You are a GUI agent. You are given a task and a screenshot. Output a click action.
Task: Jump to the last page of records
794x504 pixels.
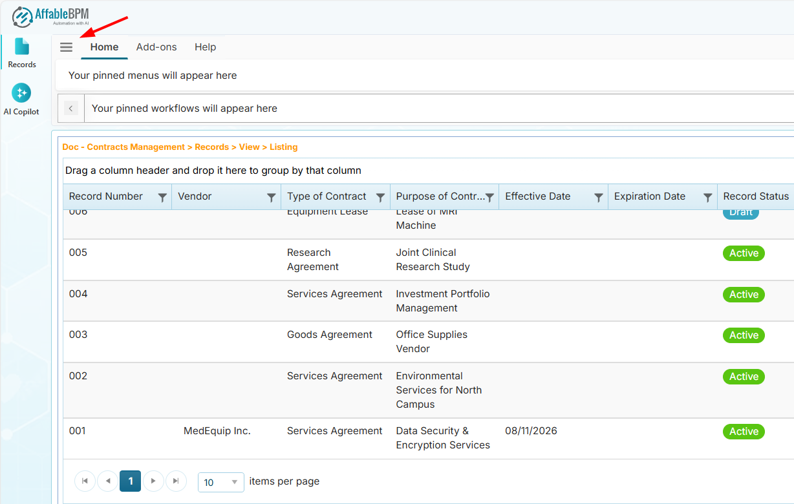point(176,481)
